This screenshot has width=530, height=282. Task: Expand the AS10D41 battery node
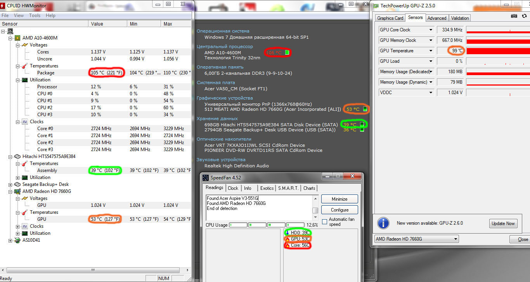10,240
